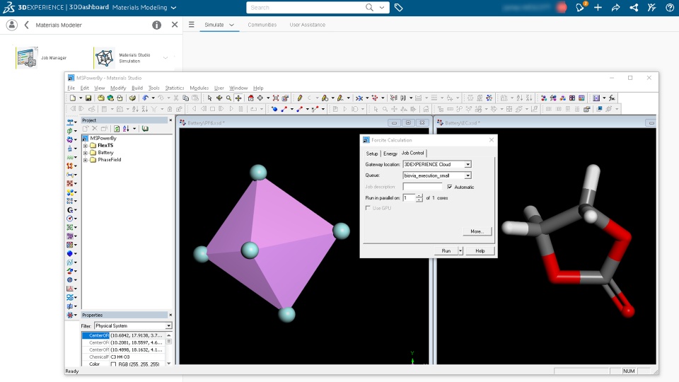Viewport: 679px width, 382px height.
Task: Expand the Battery folder in project tree
Action: tap(86, 153)
